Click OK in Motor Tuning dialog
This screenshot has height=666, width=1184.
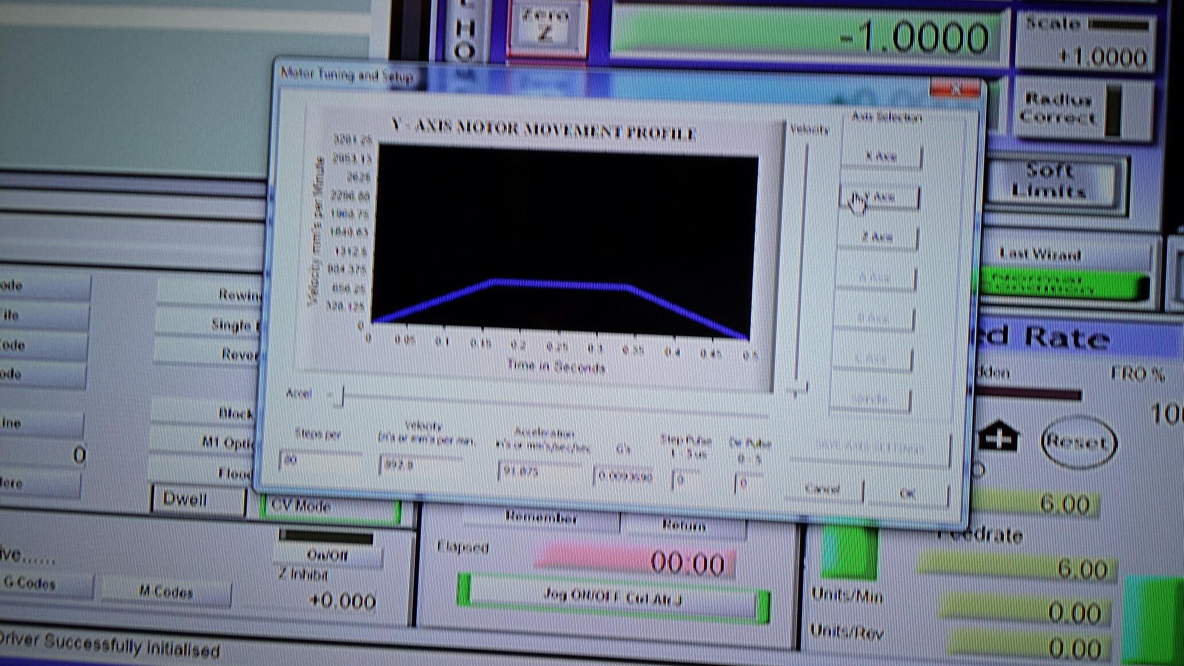coord(906,493)
